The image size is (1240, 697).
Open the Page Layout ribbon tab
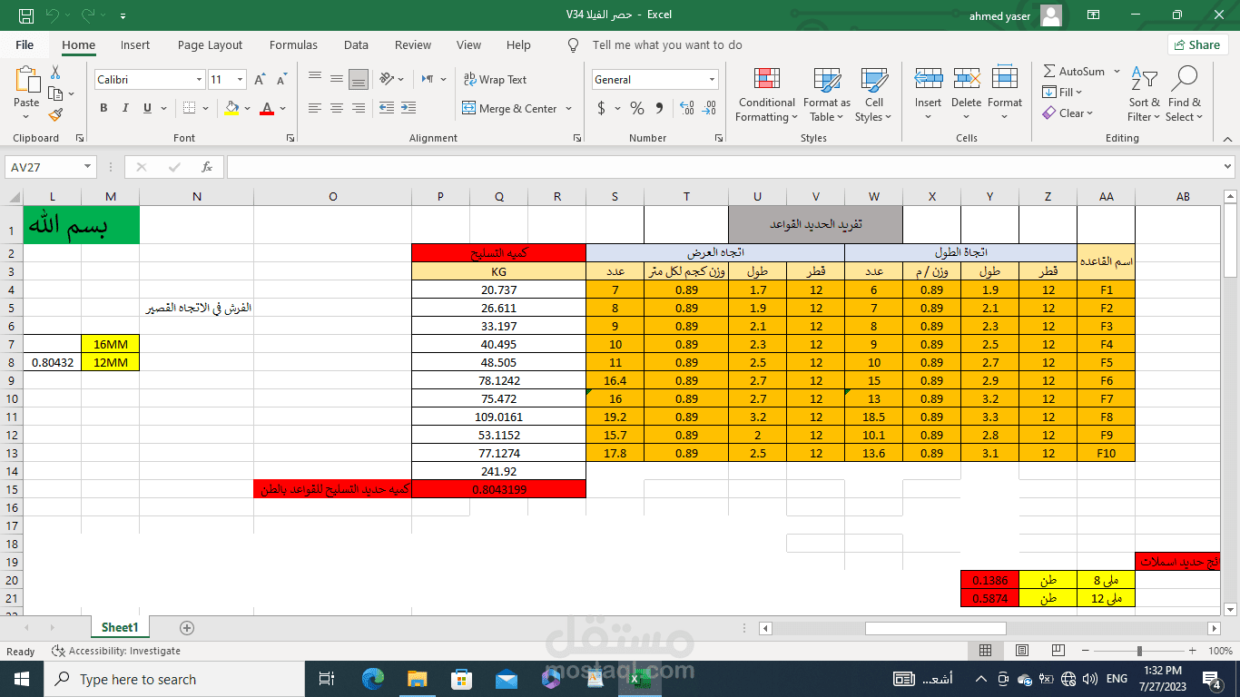[x=210, y=44]
